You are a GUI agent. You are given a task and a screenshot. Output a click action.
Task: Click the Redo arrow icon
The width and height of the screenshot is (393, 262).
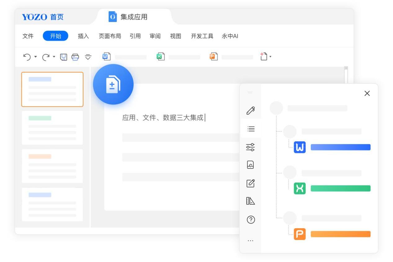[x=46, y=57]
